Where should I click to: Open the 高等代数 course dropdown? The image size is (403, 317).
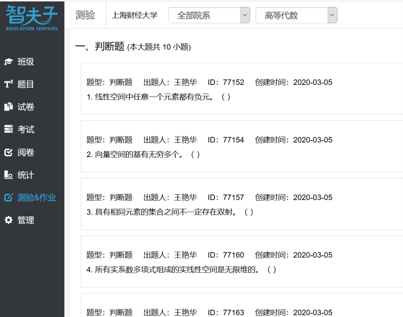[x=296, y=15]
